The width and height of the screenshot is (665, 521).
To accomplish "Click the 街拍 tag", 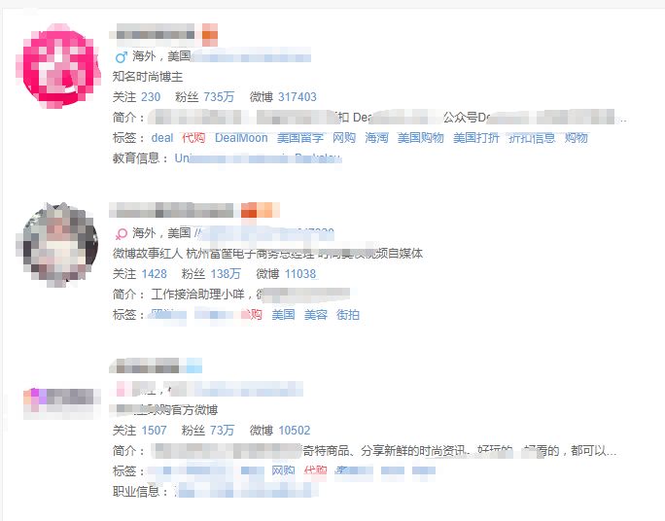I will 348,315.
